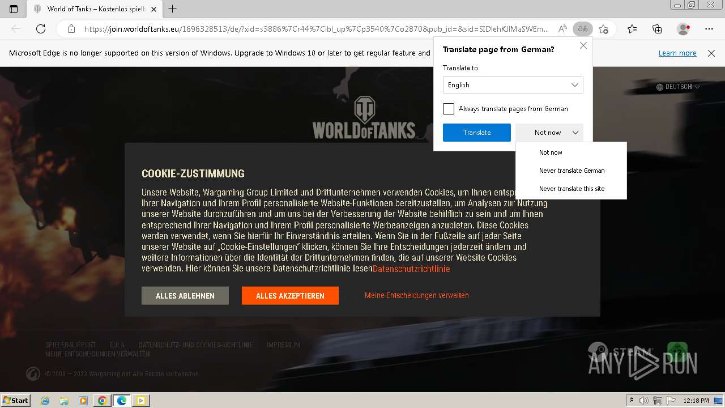
Task: Close the translate popup
Action: (583, 45)
